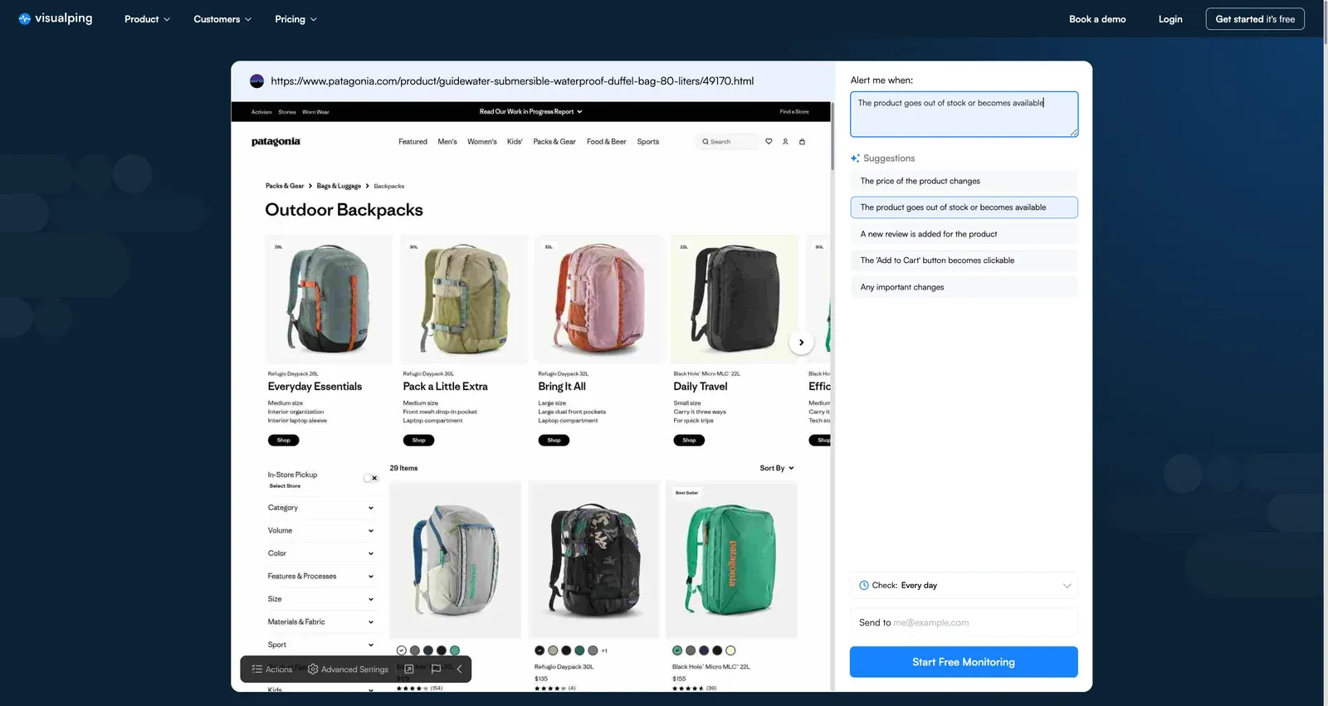Image resolution: width=1328 pixels, height=706 pixels.
Task: Click the Worn Wear link in top bar
Action: 315,112
